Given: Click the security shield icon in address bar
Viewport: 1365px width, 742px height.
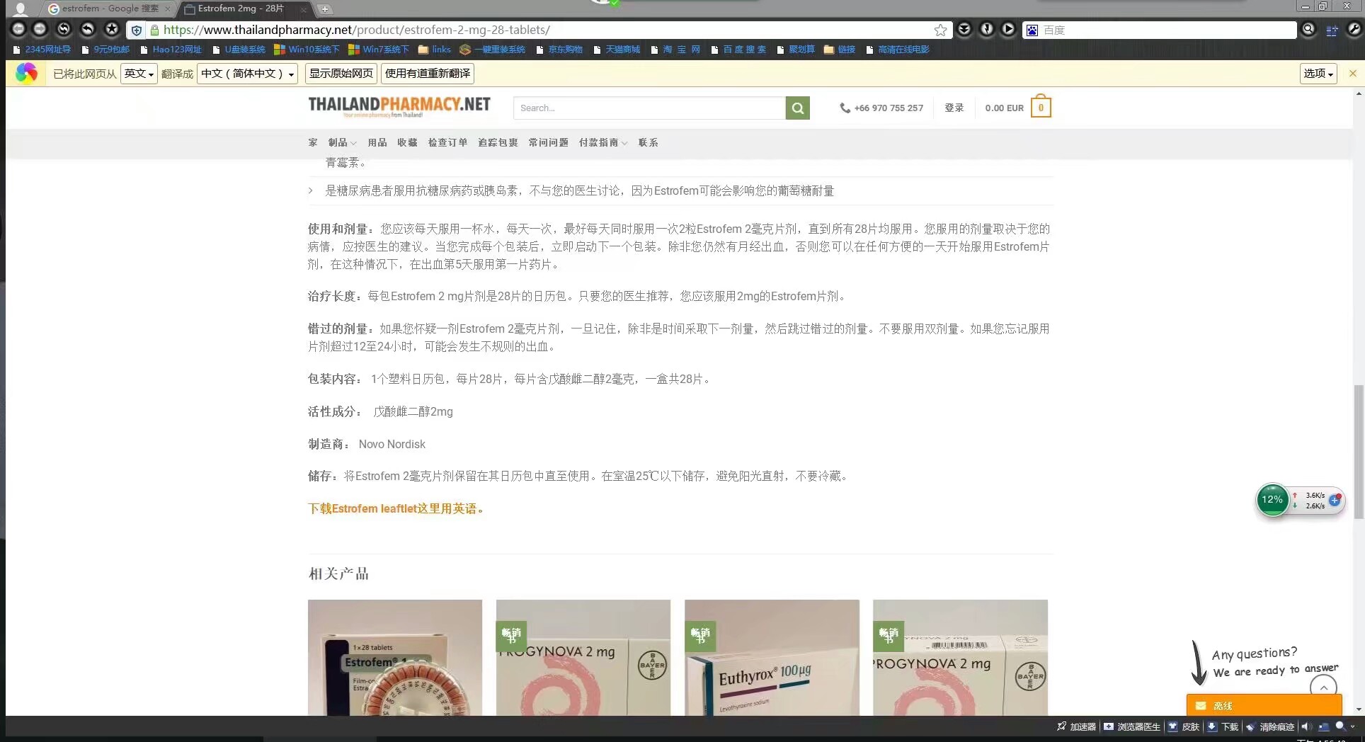Looking at the screenshot, I should point(137,30).
